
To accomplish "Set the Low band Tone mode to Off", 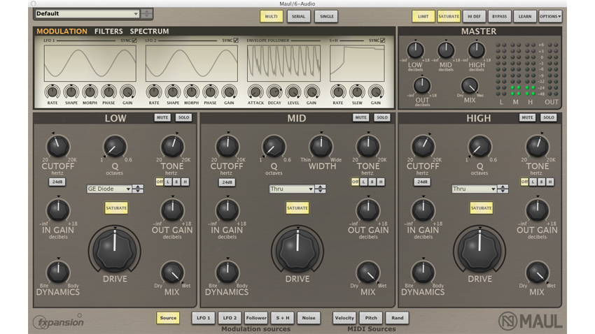I will [160, 182].
